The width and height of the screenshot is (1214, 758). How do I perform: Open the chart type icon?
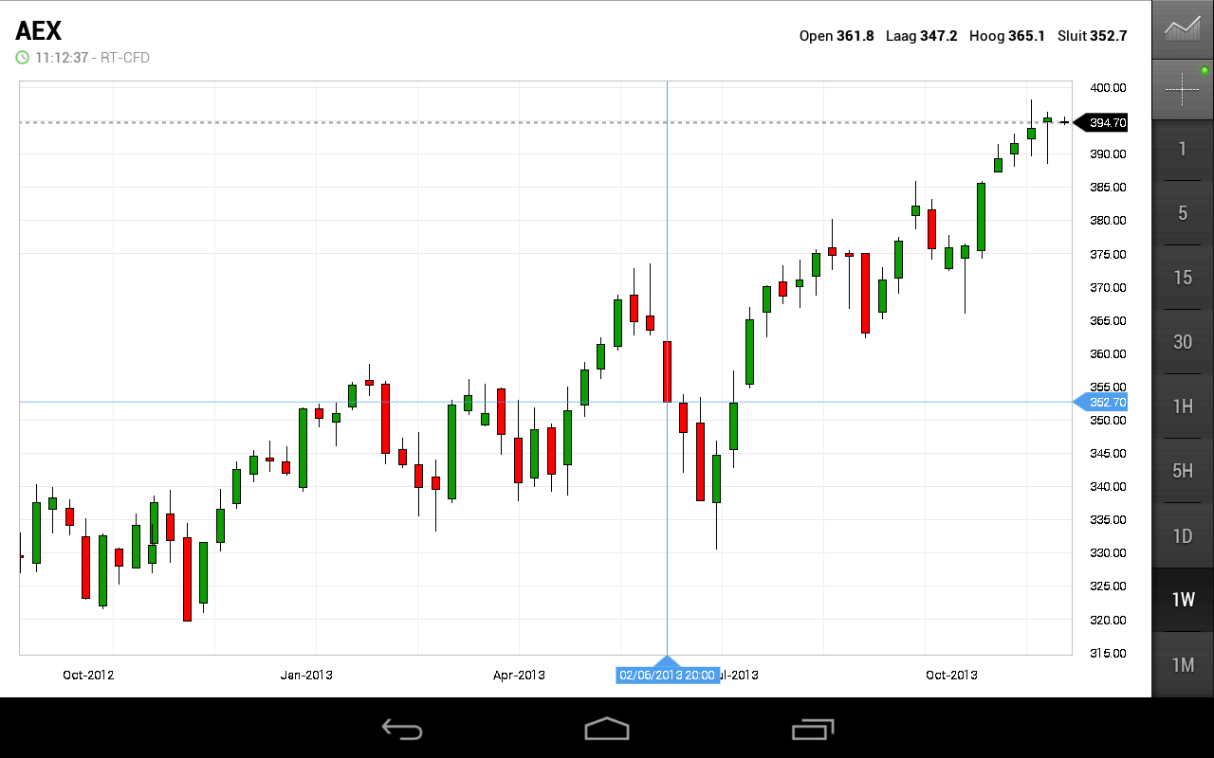click(x=1182, y=28)
